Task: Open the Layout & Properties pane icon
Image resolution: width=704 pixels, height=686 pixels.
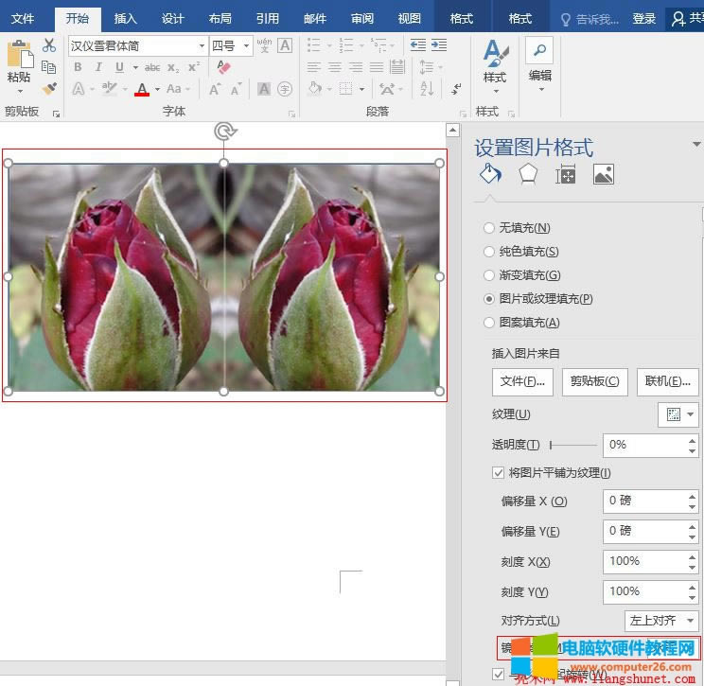Action: [x=566, y=174]
